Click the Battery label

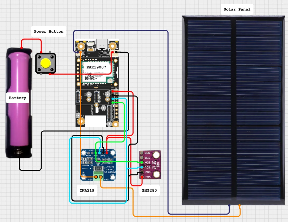click(17, 98)
